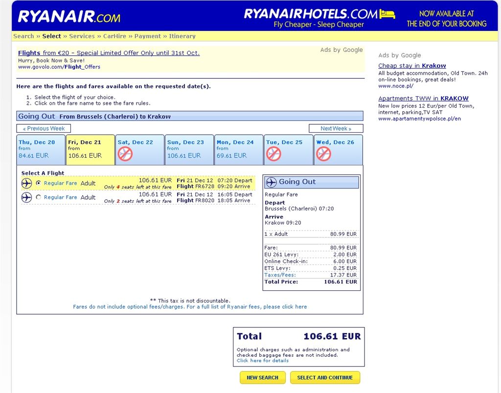
Task: Click 'Flight FR6728' text
Action: tap(195, 186)
